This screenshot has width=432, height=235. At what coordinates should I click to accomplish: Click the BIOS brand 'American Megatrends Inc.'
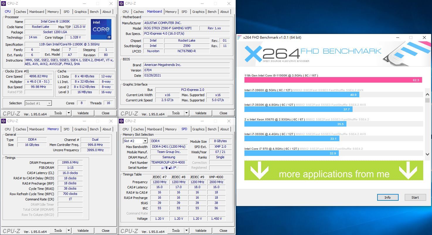click(187, 65)
